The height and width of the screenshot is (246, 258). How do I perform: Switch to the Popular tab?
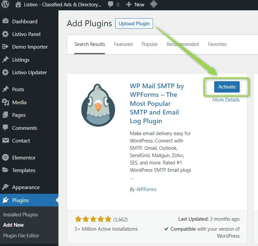pos(150,44)
